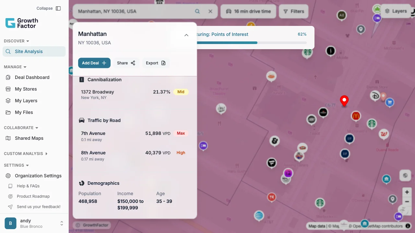The height and width of the screenshot is (233, 415).
Task: Click the Collapse sidebar control
Action: [x=49, y=8]
